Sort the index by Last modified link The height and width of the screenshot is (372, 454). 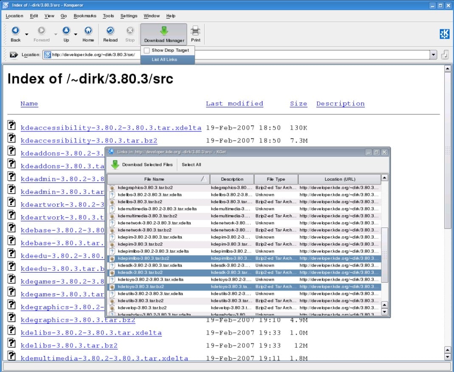[x=234, y=103]
